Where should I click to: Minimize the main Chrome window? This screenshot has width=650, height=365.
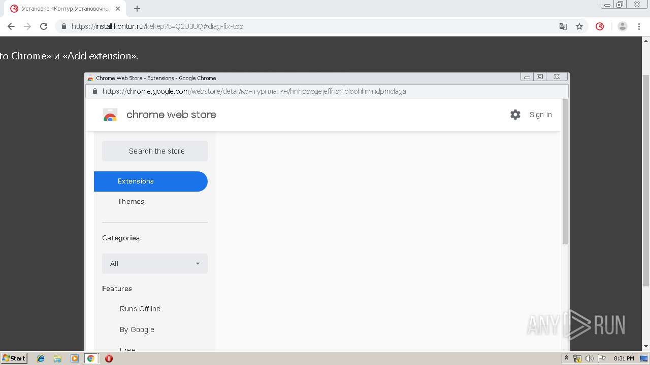607,4
